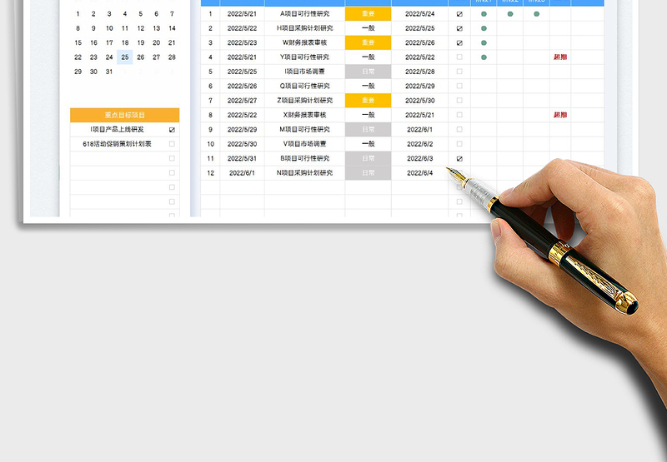Click the red 超期 label in X财务报表审核 row
The width and height of the screenshot is (667, 462).
pyautogui.click(x=560, y=115)
